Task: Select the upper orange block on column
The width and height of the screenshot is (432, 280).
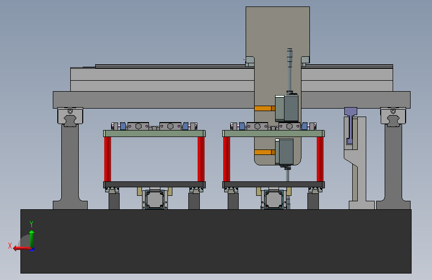Action: pos(265,108)
